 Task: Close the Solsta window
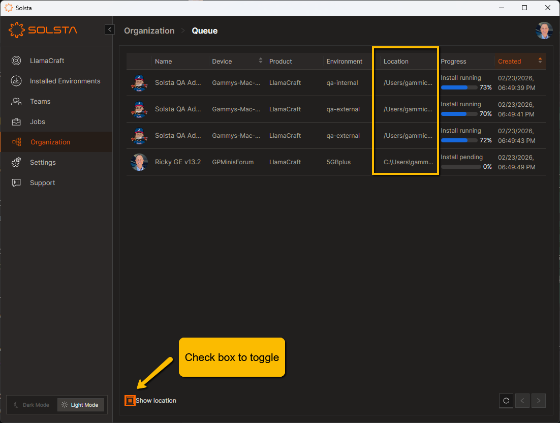click(547, 8)
